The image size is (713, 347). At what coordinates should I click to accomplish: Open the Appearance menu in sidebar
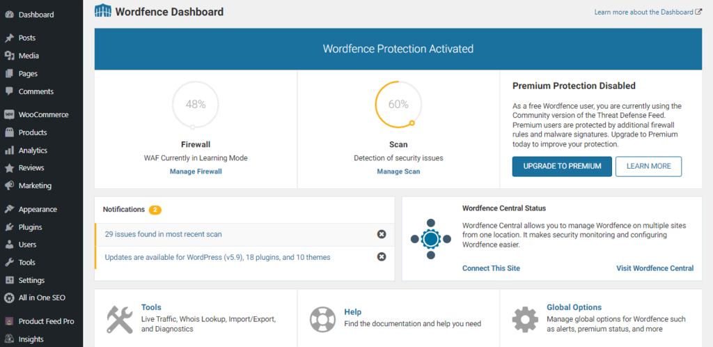38,209
